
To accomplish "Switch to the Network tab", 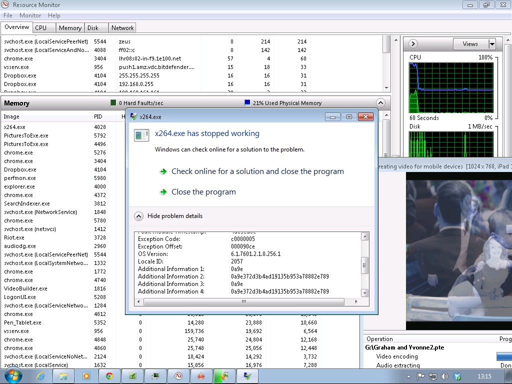I will (x=122, y=28).
